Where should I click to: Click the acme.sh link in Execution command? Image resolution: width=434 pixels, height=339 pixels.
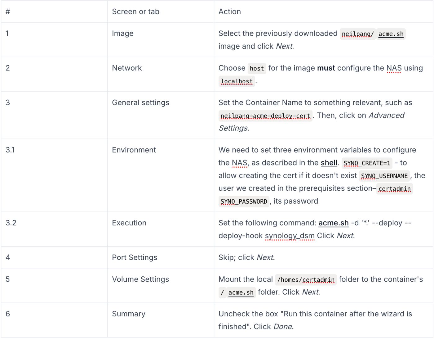point(333,223)
